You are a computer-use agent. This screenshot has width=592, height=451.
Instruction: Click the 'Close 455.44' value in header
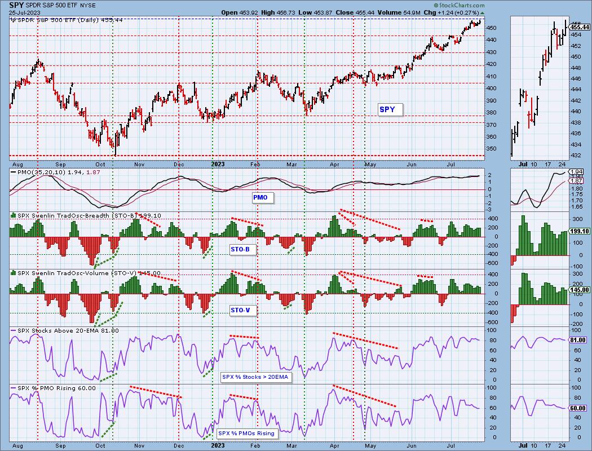click(355, 12)
